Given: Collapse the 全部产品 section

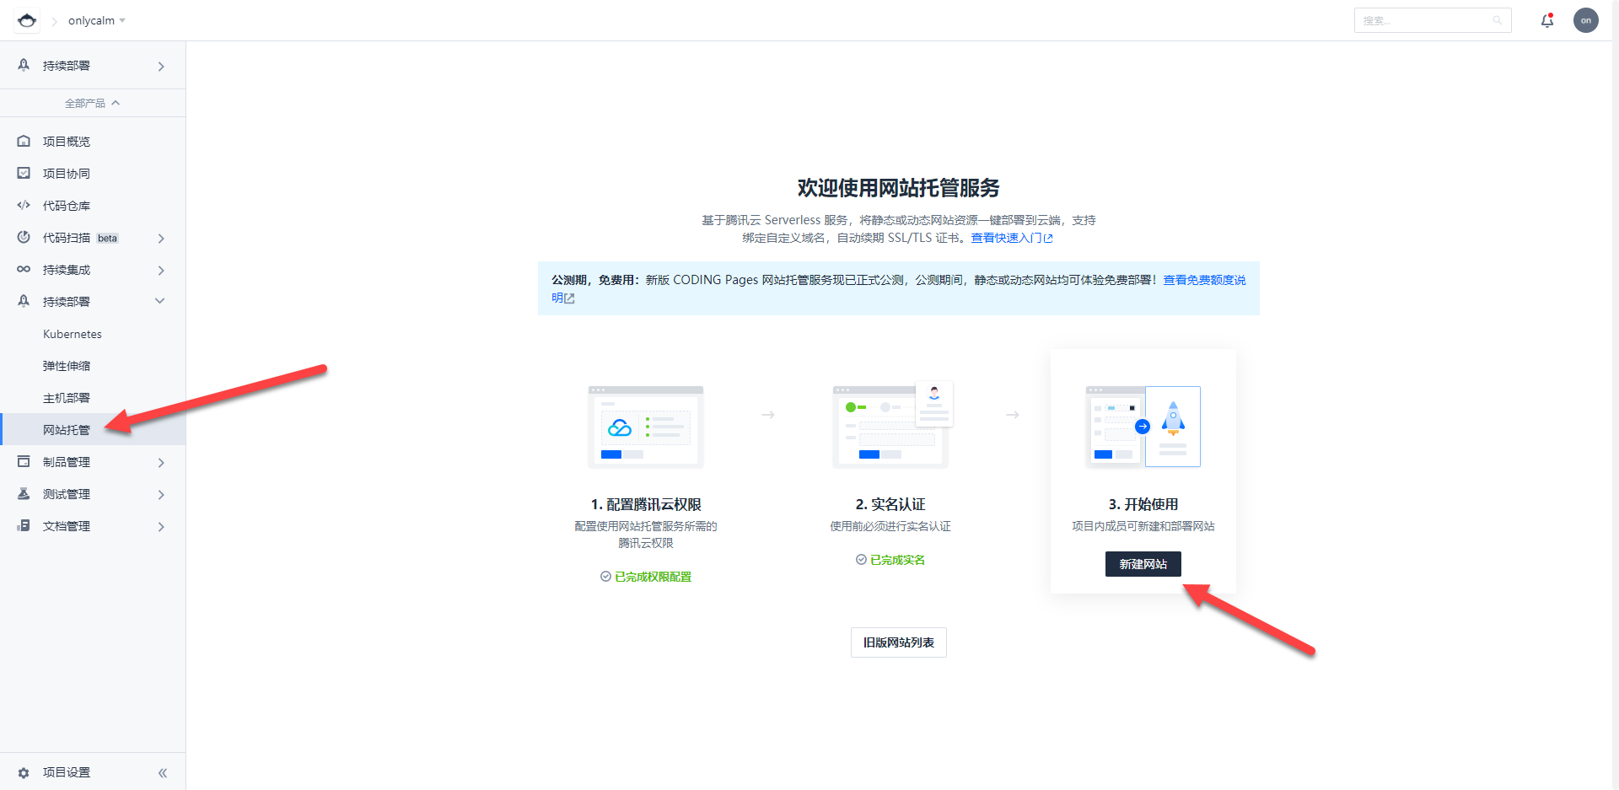Looking at the screenshot, I should (x=93, y=103).
